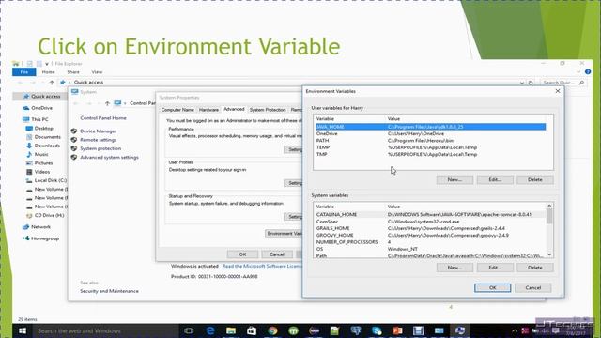Open Task View on the taskbar

tap(189, 330)
